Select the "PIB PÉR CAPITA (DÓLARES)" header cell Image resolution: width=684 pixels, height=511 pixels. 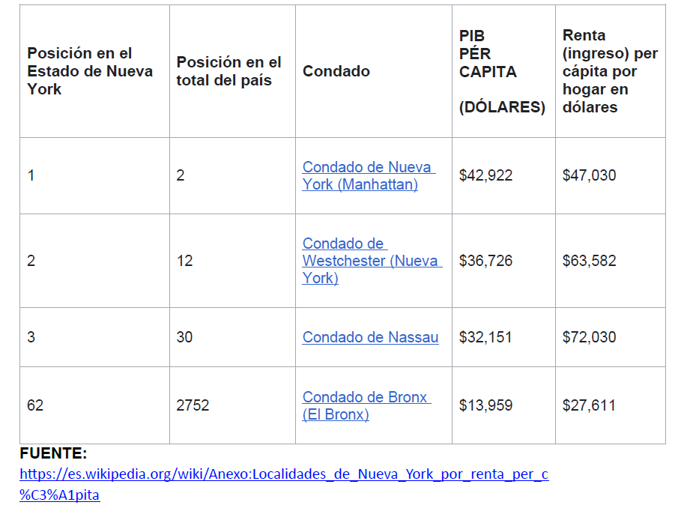tap(502, 71)
